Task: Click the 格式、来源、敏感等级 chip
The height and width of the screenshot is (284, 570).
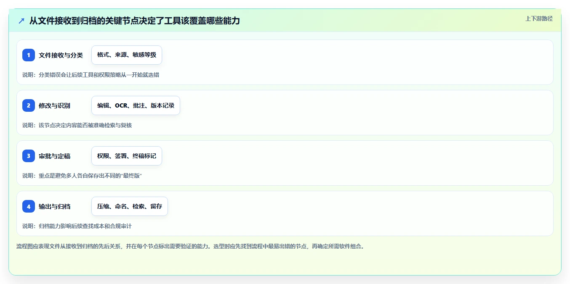Action: point(127,55)
